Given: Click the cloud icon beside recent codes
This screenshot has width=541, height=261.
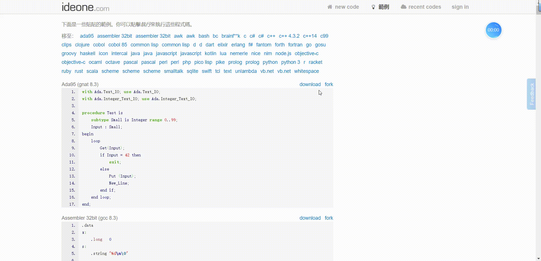Looking at the screenshot, I should pyautogui.click(x=404, y=7).
